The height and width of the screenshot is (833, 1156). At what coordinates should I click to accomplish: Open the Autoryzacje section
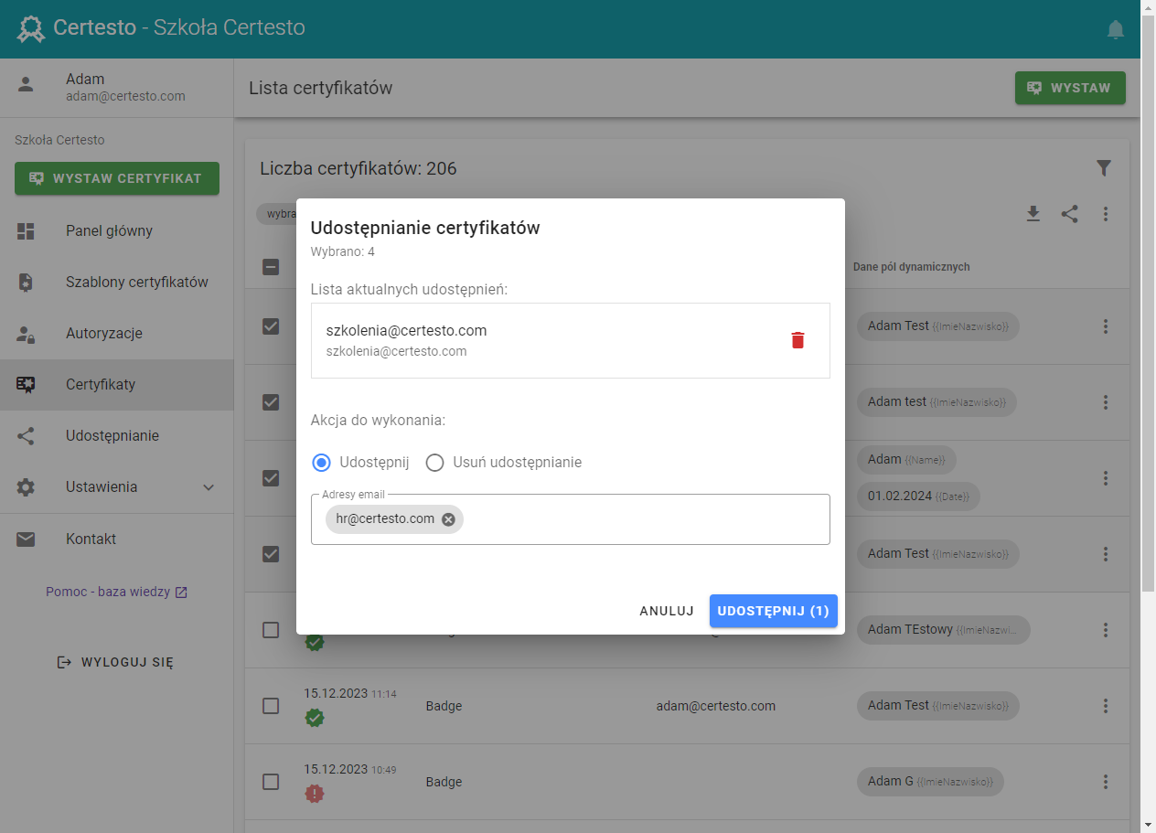(117, 334)
